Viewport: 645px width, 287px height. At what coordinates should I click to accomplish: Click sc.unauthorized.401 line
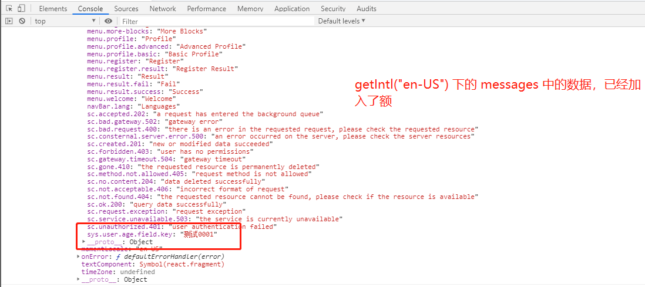point(182,227)
